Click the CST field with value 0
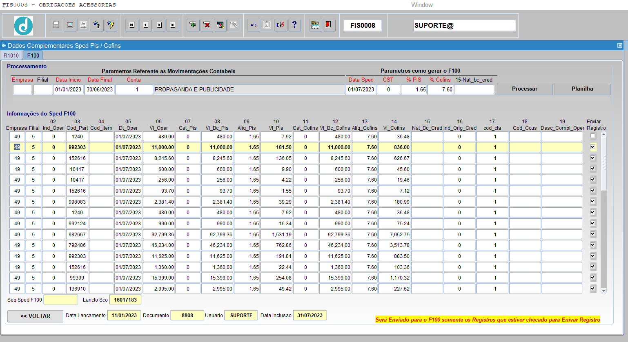 [x=388, y=89]
